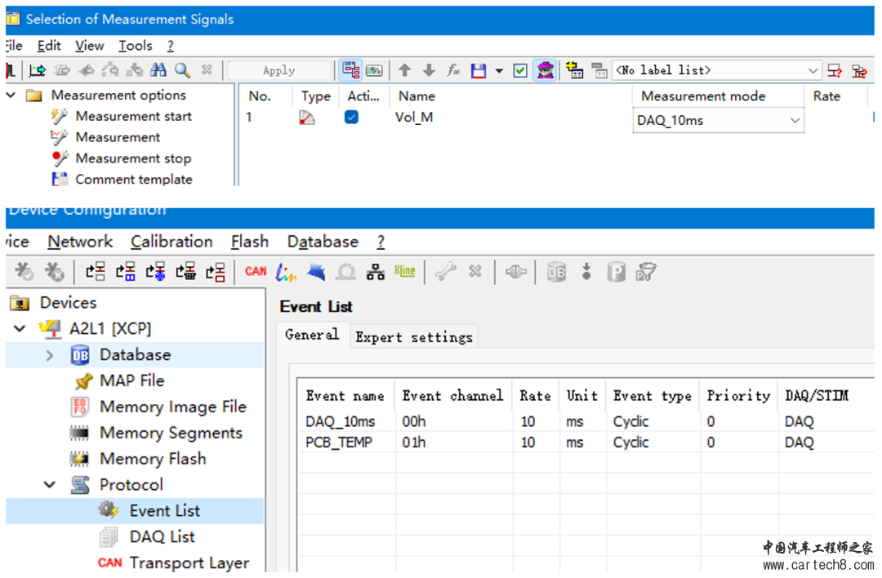This screenshot has width=882, height=578.
Task: Select Memory Image File in the tree
Action: point(173,407)
